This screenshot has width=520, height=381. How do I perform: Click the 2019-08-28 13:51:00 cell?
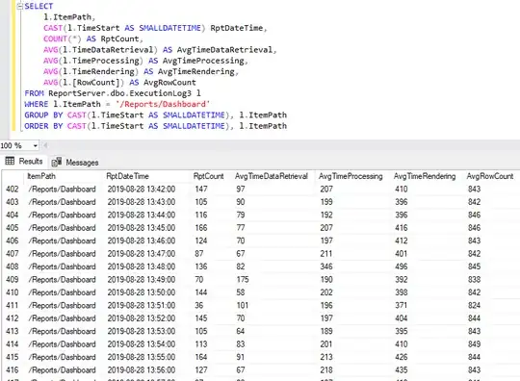pos(142,305)
